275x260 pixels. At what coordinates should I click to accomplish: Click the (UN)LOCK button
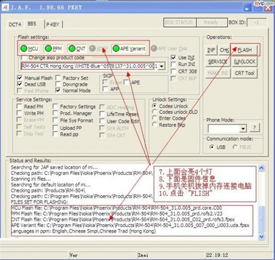tap(244, 62)
